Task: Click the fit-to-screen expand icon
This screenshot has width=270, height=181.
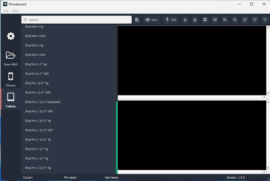Action: [x=215, y=20]
